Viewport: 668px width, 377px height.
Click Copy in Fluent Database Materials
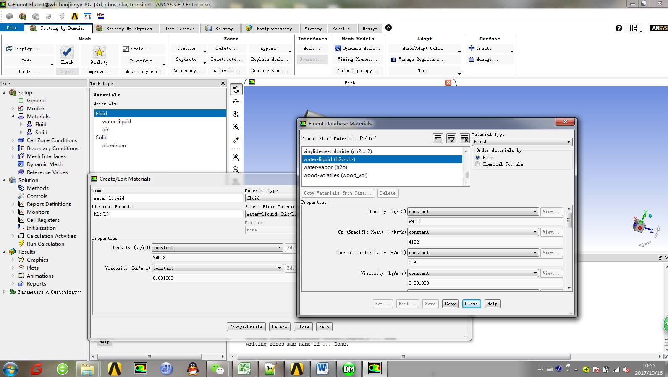pos(450,304)
